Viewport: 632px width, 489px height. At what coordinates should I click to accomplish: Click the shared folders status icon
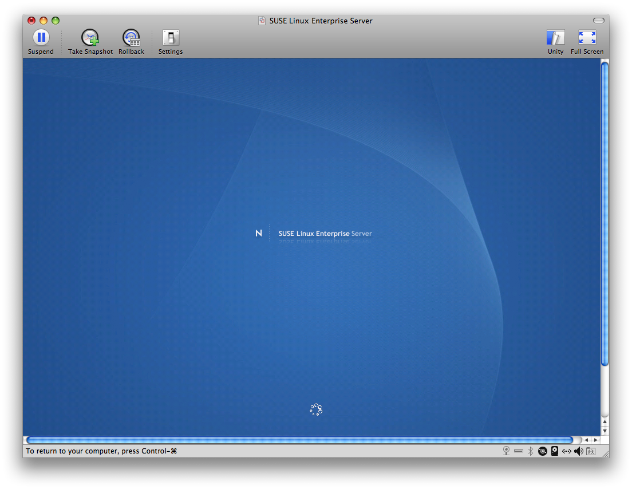tap(591, 451)
